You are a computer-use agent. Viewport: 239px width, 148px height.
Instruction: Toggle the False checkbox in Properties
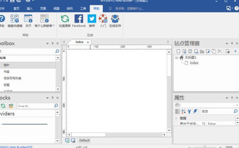point(204,124)
